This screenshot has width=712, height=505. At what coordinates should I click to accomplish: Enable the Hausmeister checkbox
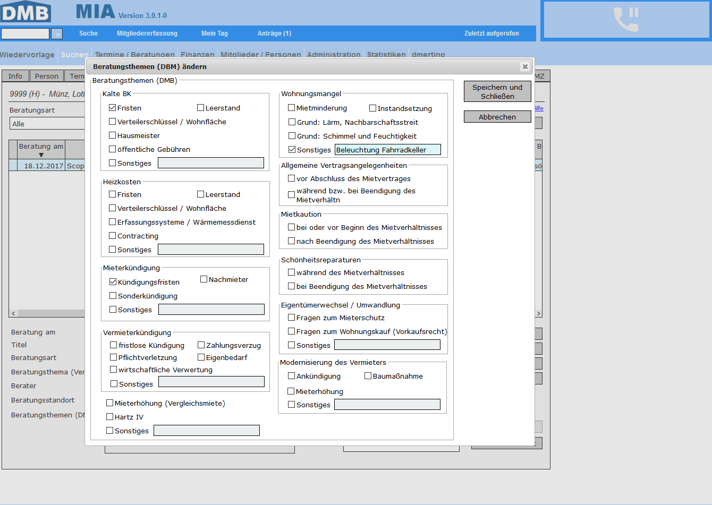click(113, 135)
